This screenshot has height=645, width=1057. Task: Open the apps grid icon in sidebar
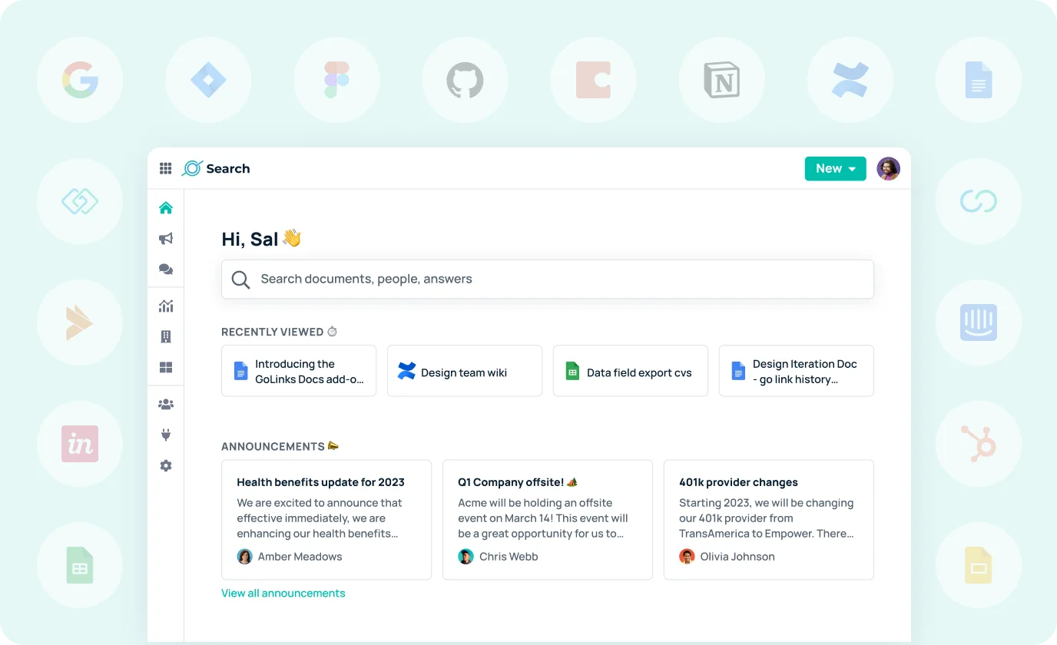pos(165,367)
